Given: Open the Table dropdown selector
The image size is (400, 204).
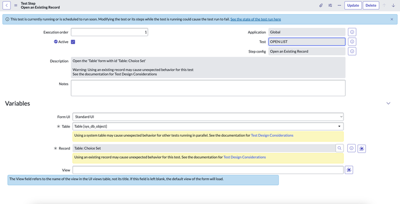Looking at the screenshot, I should pyautogui.click(x=208, y=126).
